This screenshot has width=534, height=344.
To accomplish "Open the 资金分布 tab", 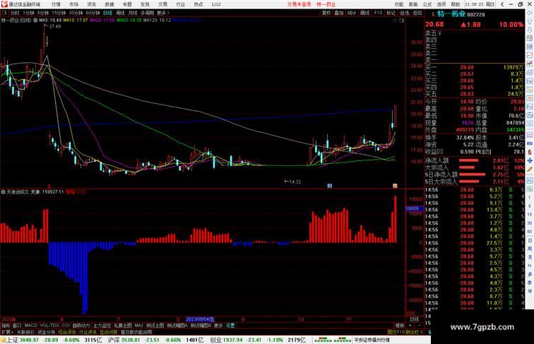I will click(47, 332).
